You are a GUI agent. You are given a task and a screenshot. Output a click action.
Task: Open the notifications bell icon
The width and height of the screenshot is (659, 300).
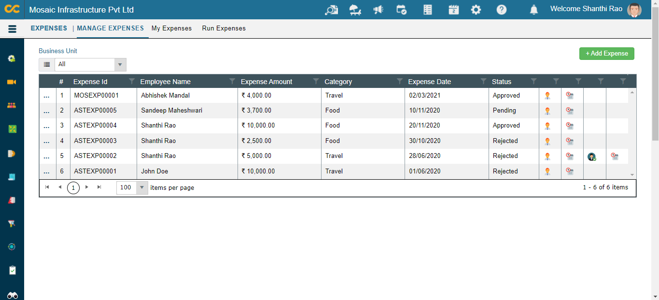tap(533, 10)
